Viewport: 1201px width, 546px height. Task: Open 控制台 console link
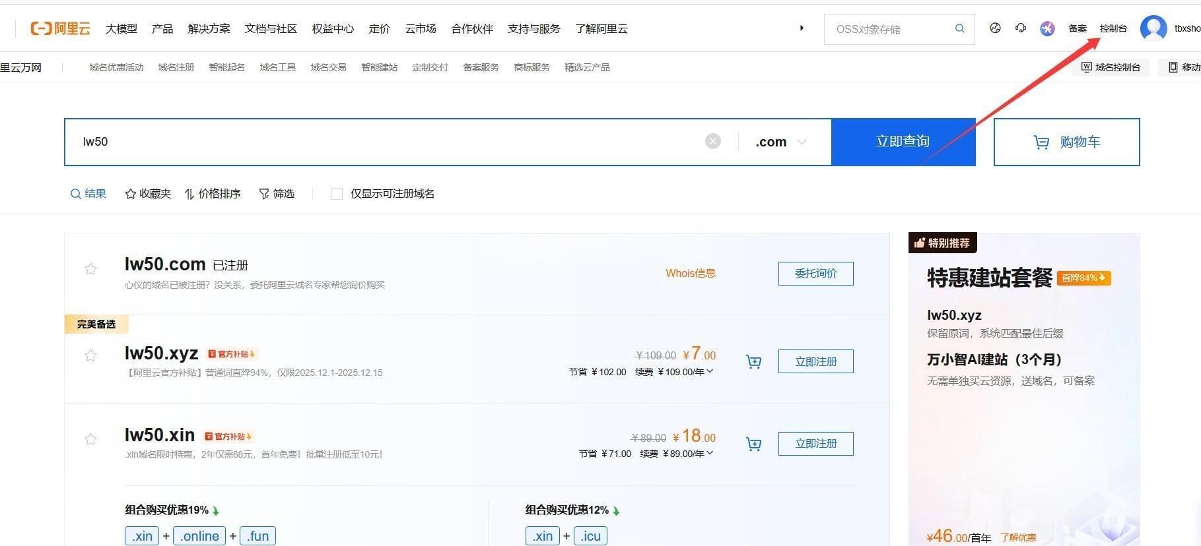(1113, 28)
